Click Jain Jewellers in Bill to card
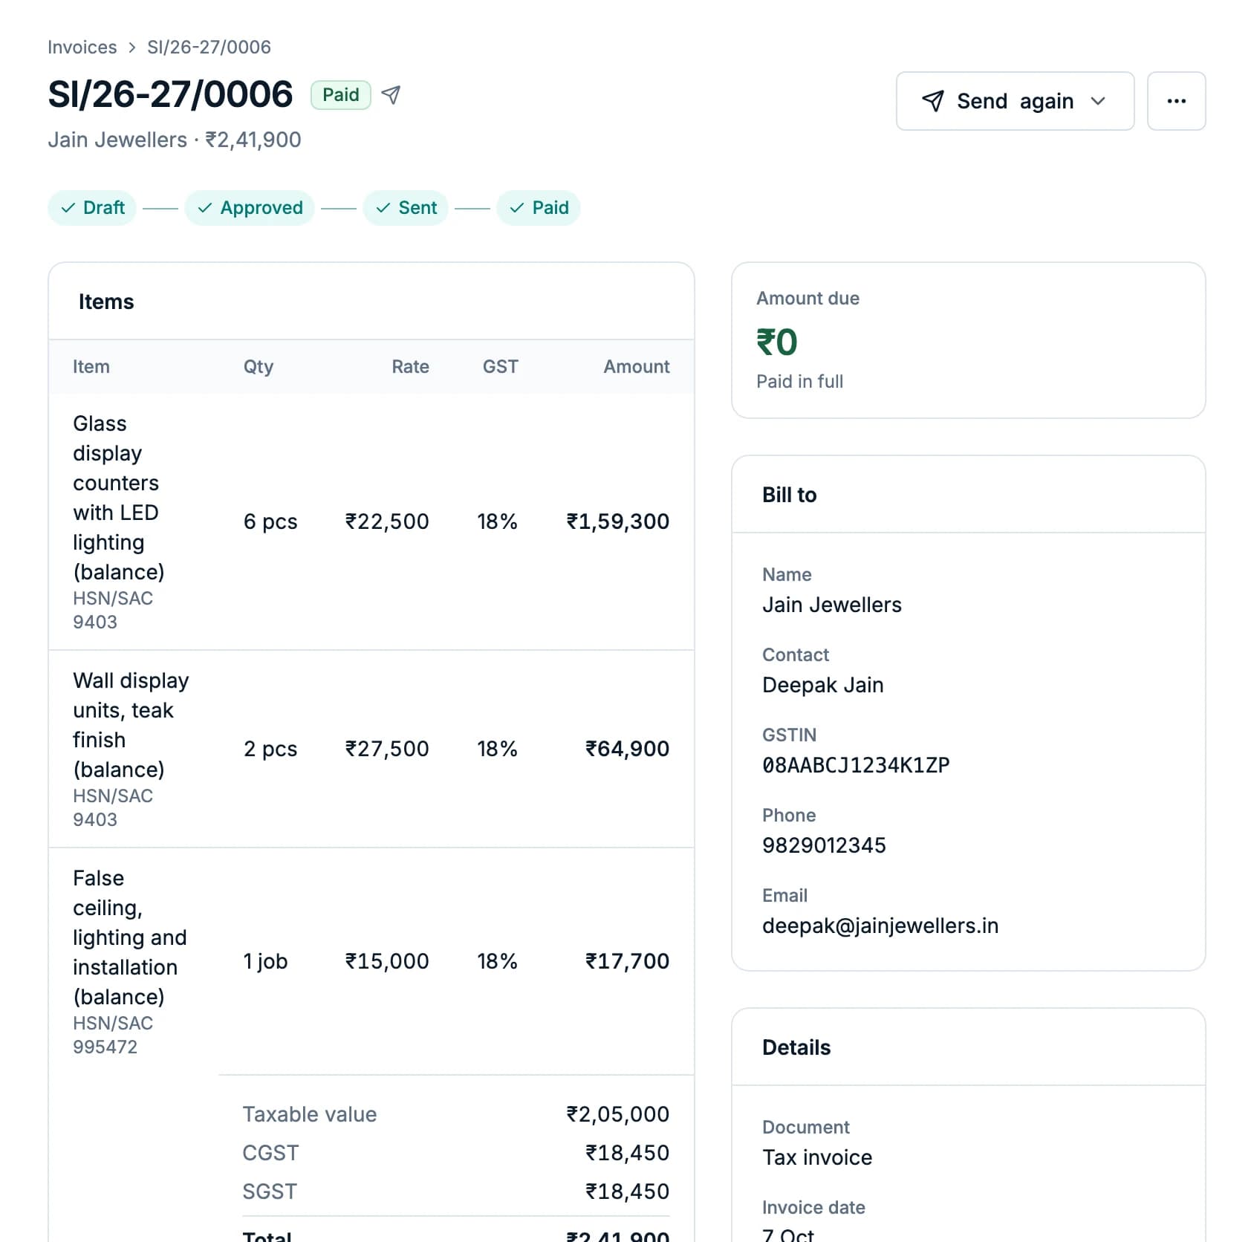The image size is (1254, 1242). click(x=831, y=605)
